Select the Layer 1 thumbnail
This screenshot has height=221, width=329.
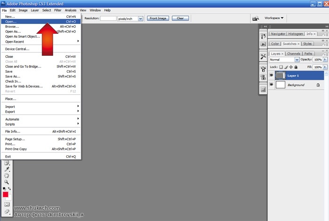(280, 76)
